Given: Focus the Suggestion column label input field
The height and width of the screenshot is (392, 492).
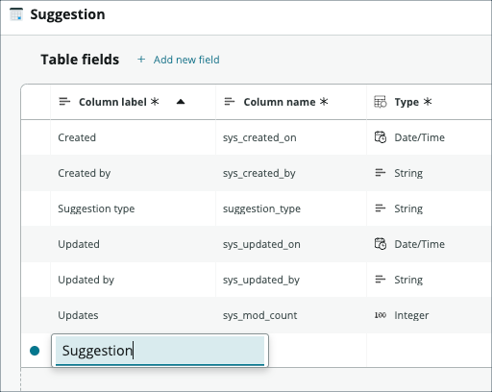Looking at the screenshot, I should coord(160,351).
